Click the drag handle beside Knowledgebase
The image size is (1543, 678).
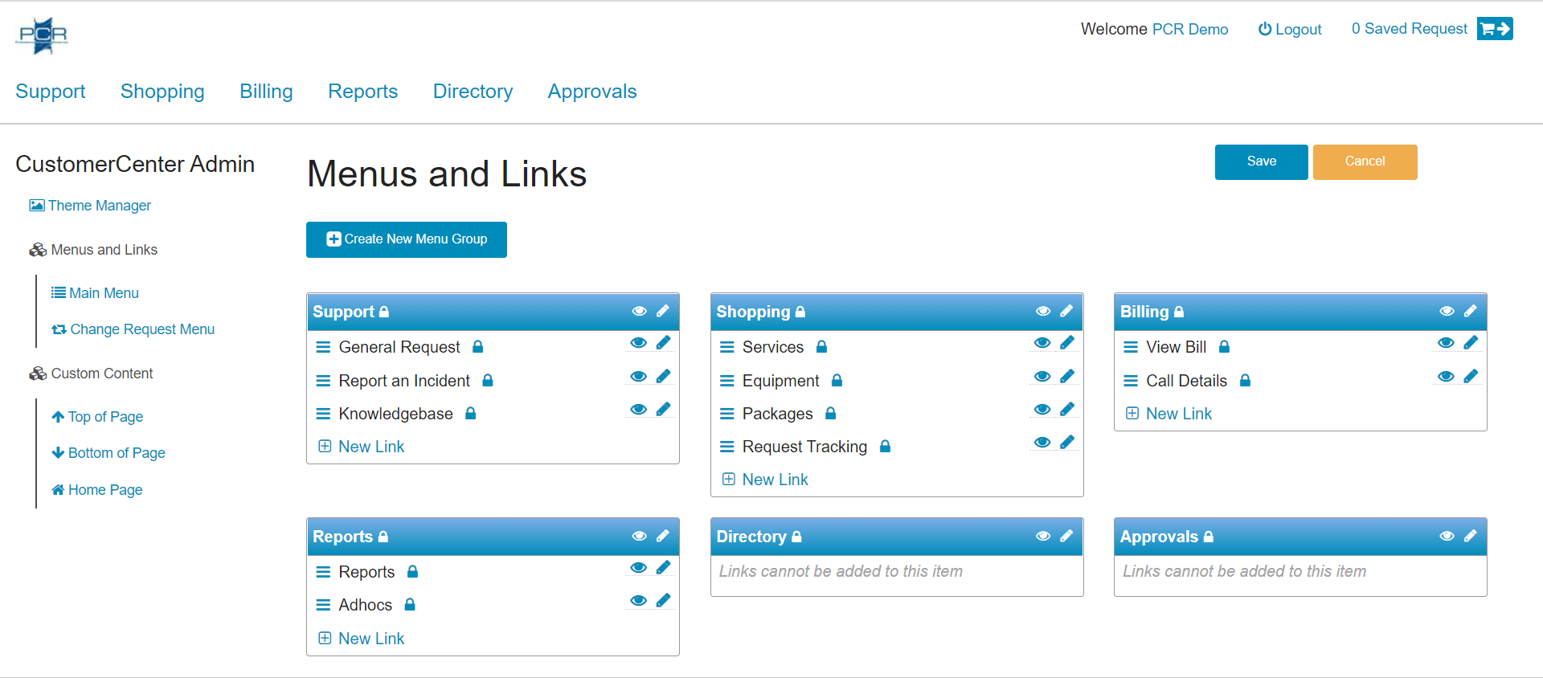coord(323,414)
